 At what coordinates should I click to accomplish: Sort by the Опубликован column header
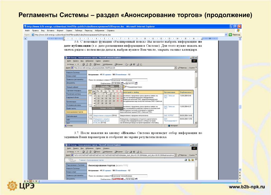point(186,92)
